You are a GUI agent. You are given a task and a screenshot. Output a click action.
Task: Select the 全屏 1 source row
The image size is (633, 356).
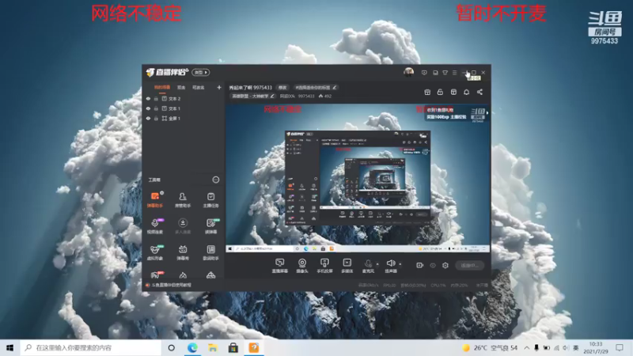coord(184,118)
